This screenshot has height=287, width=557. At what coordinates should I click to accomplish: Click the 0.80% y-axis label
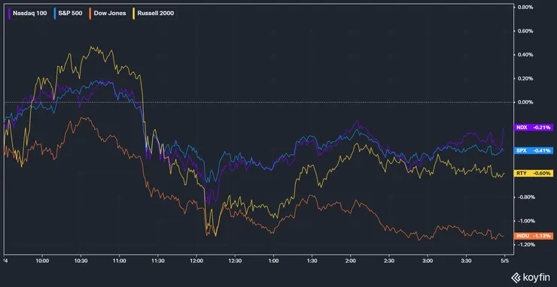pyautogui.click(x=526, y=7)
